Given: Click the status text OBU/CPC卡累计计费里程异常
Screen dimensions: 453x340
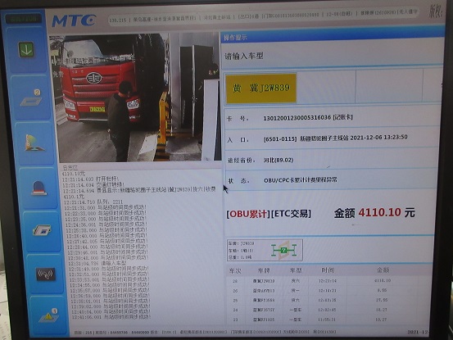Looking at the screenshot, I should (301, 180).
